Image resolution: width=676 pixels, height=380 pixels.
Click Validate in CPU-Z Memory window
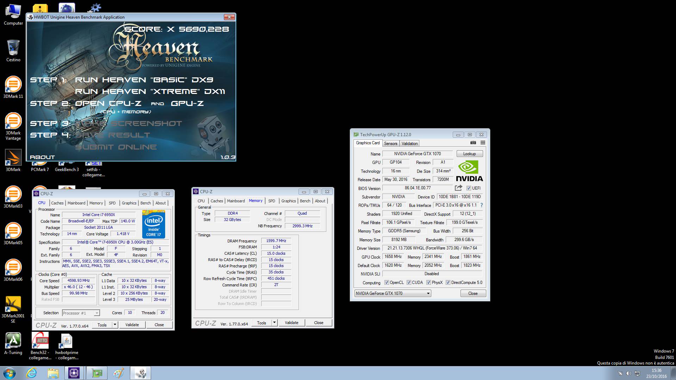(x=292, y=323)
